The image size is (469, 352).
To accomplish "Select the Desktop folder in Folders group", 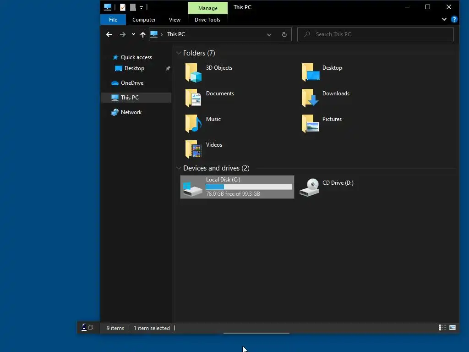I will point(310,73).
